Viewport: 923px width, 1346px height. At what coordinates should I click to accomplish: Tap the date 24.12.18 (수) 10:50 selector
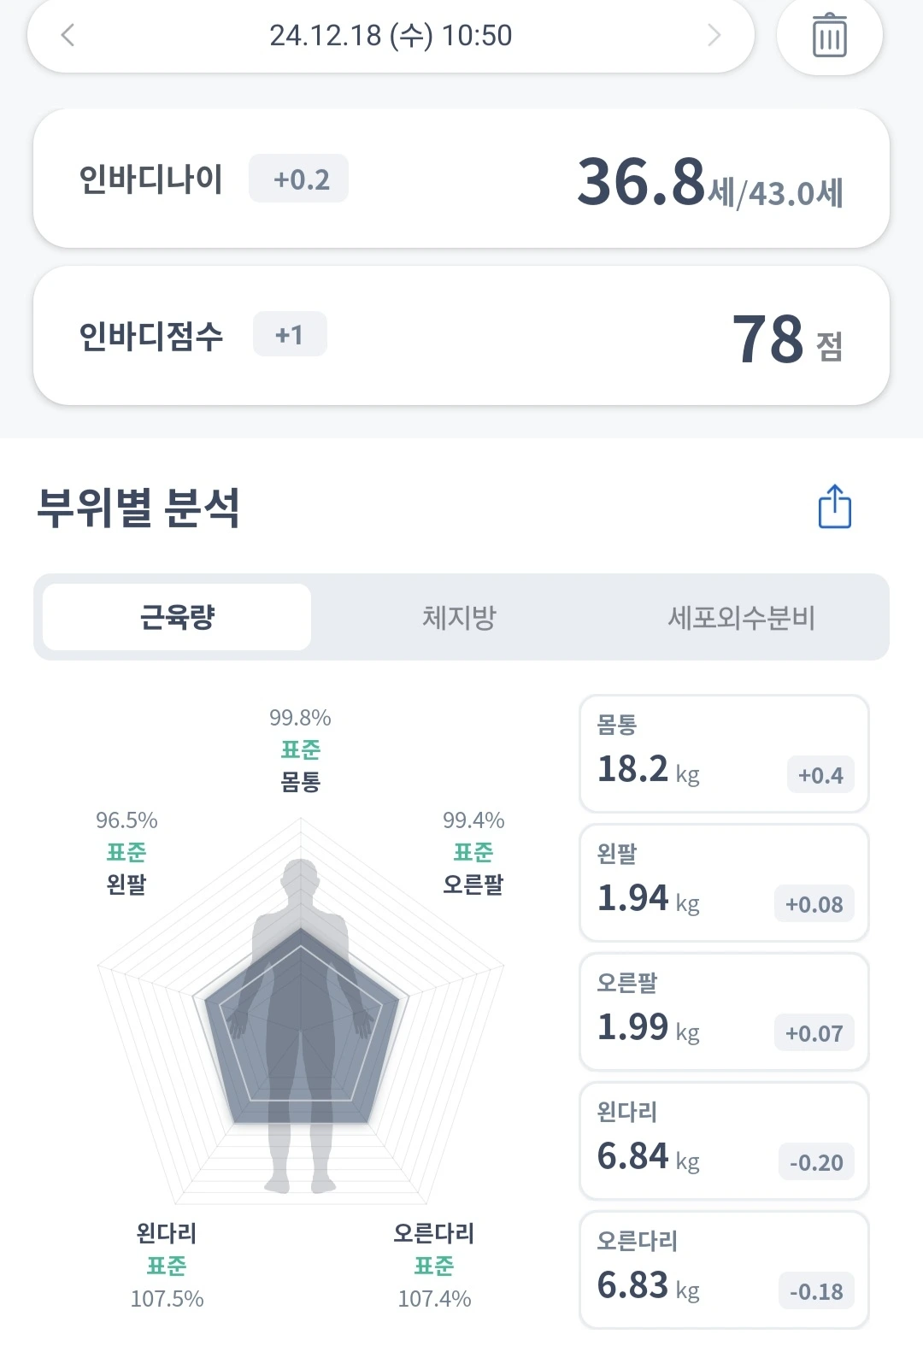coord(391,35)
